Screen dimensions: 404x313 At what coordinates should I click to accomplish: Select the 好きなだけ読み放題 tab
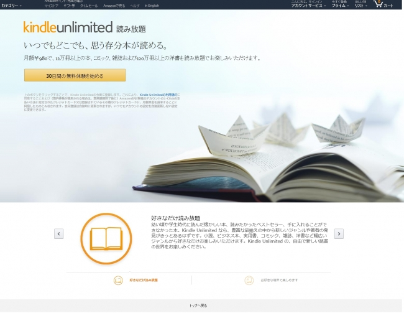click(143, 280)
